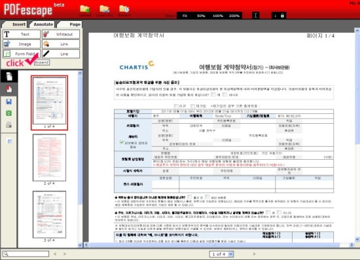The width and height of the screenshot is (360, 260).
Task: Click document vertical scroll up arrow
Action: point(357,31)
